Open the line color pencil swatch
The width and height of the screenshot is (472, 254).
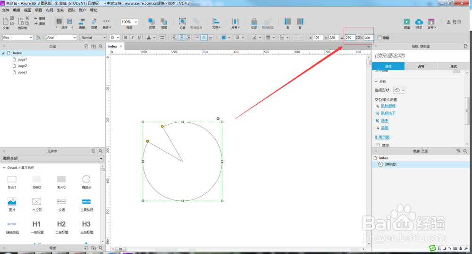[x=254, y=38]
